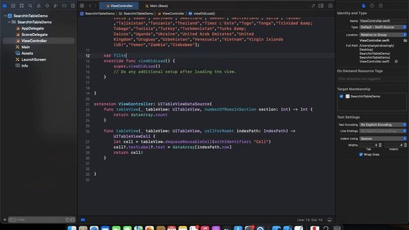
Task: Click the blue breakpoint indicator in bottom bar
Action: (x=82, y=220)
